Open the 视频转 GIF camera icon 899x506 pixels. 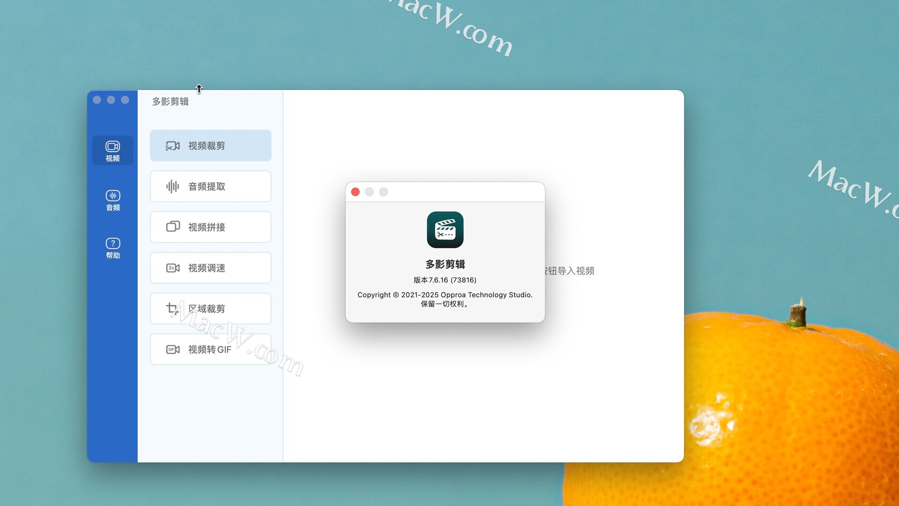coord(173,350)
